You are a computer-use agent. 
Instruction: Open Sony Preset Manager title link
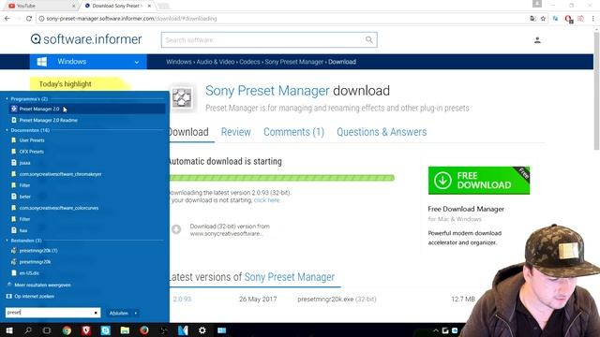click(x=267, y=91)
